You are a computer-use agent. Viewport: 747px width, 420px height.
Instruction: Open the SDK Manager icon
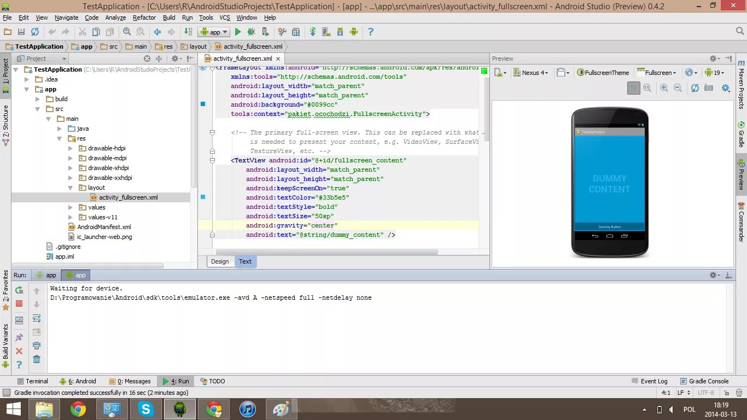tap(340, 32)
